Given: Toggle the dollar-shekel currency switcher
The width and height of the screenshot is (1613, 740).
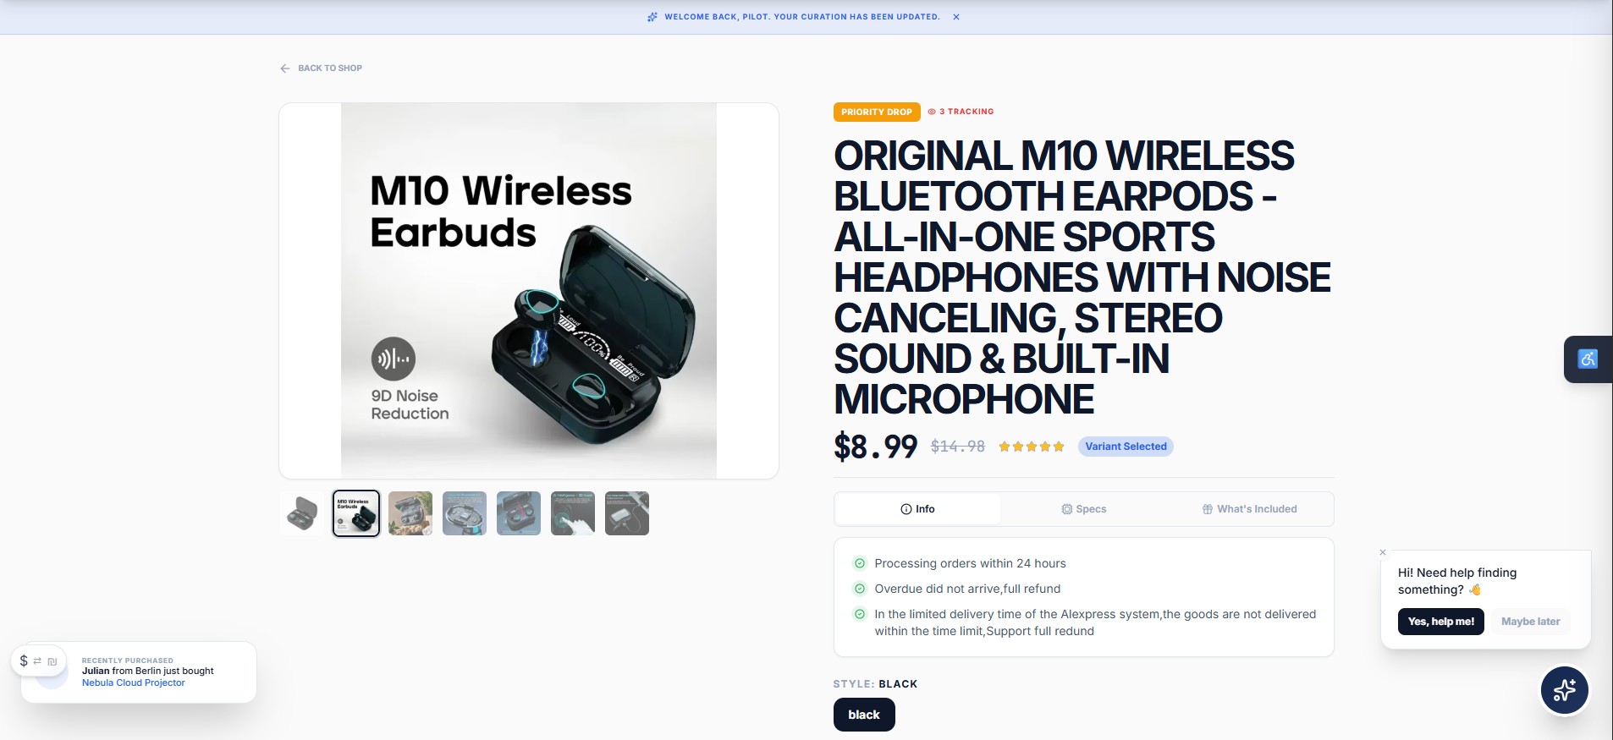Looking at the screenshot, I should point(38,661).
